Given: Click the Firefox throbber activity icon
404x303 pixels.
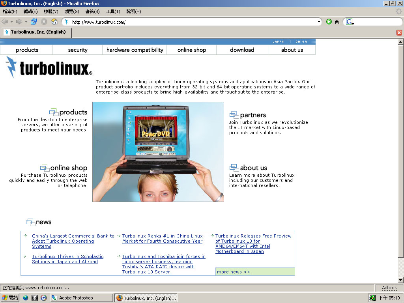Looking at the screenshot, I should pyautogui.click(x=398, y=11).
